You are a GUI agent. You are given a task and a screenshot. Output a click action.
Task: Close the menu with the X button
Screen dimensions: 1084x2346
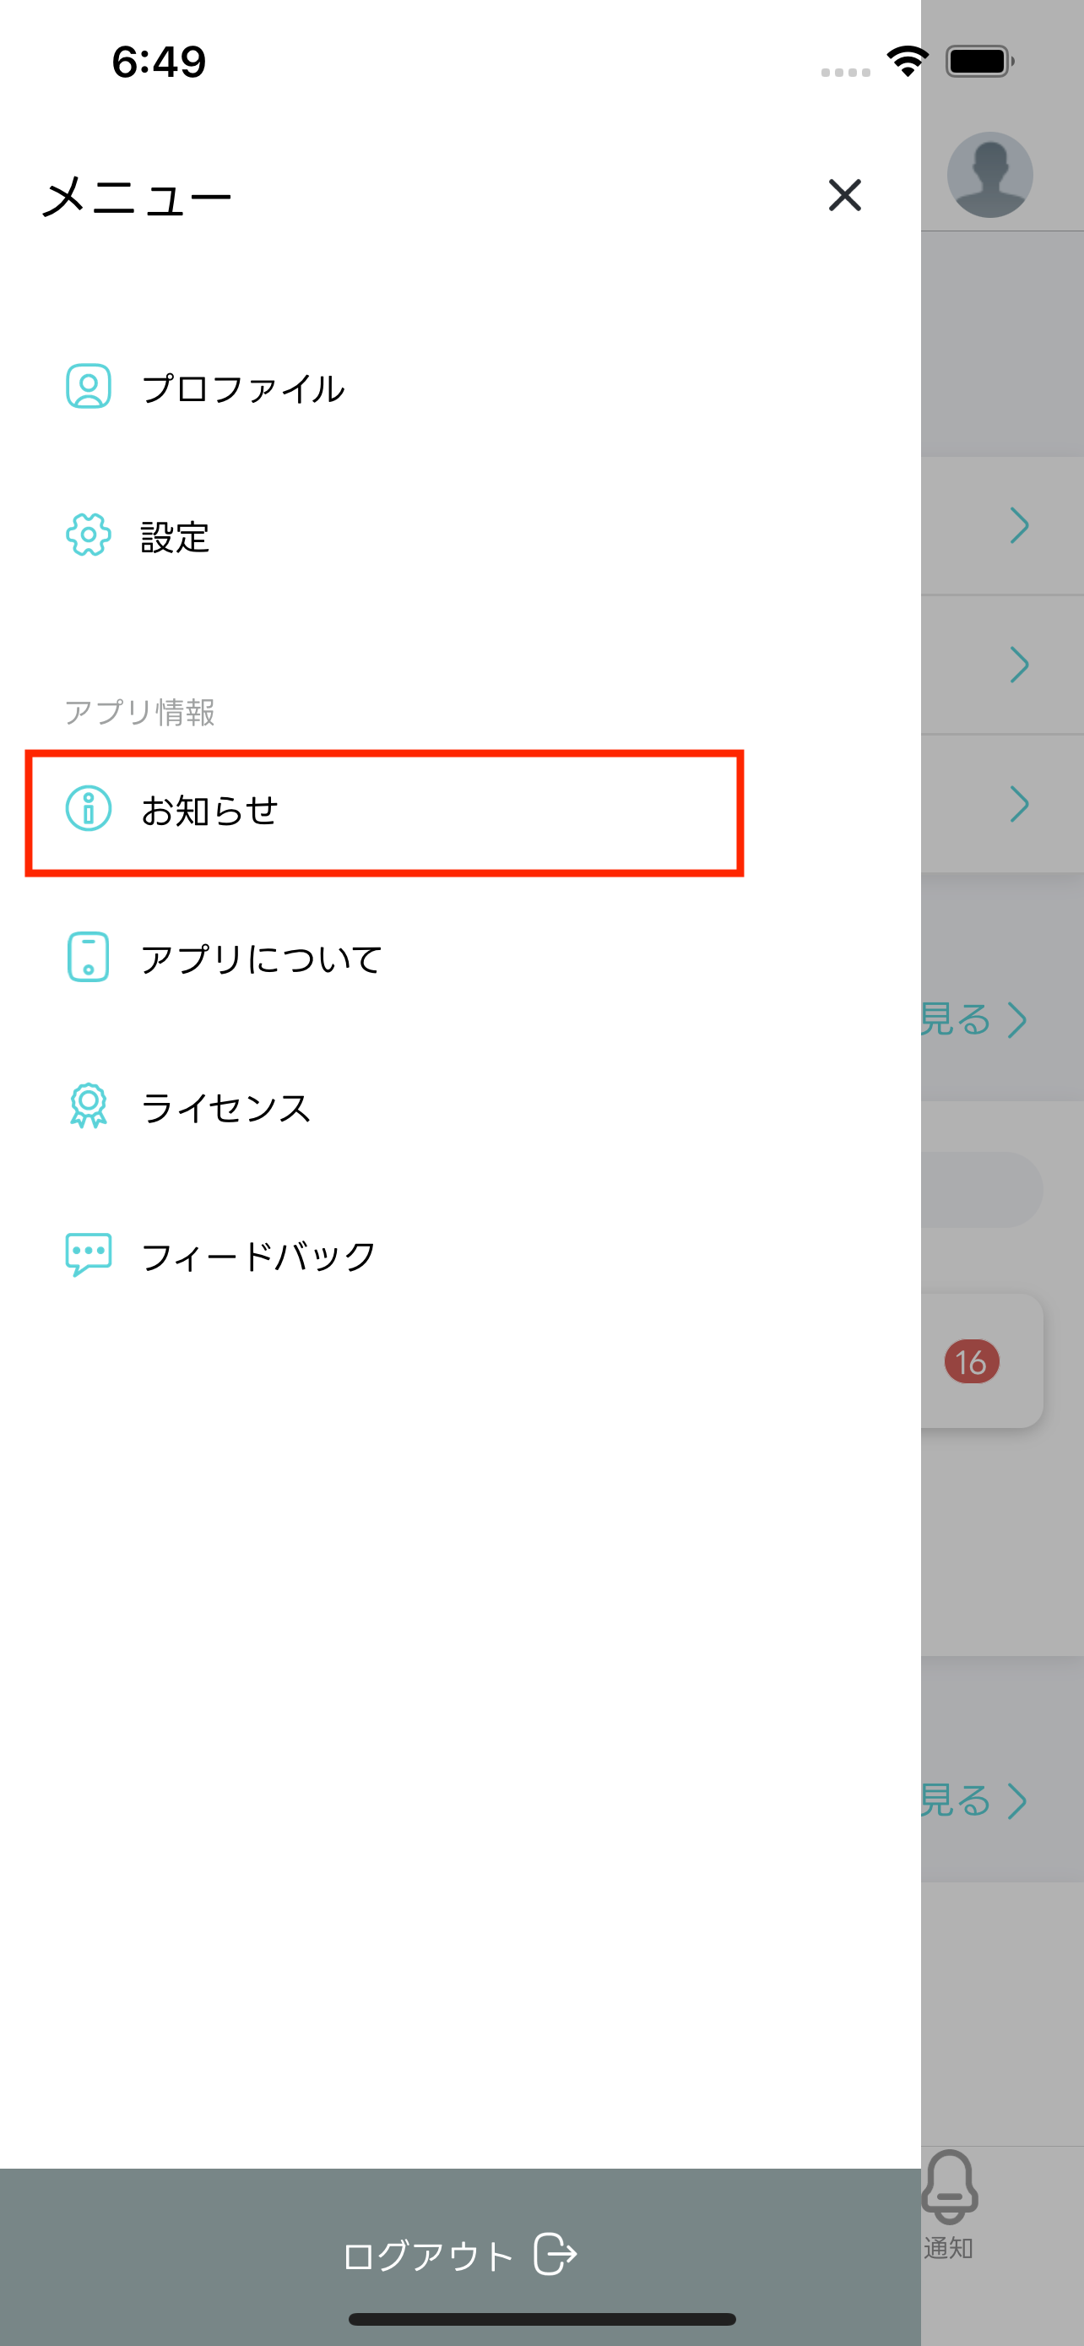pos(844,195)
